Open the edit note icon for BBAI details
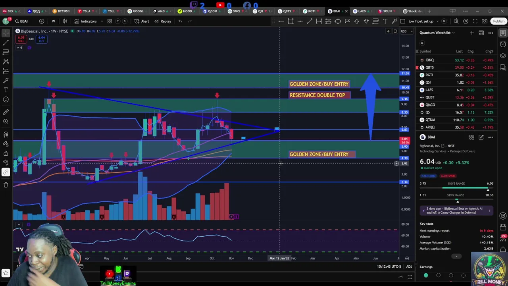The height and width of the screenshot is (286, 508). coord(481,137)
